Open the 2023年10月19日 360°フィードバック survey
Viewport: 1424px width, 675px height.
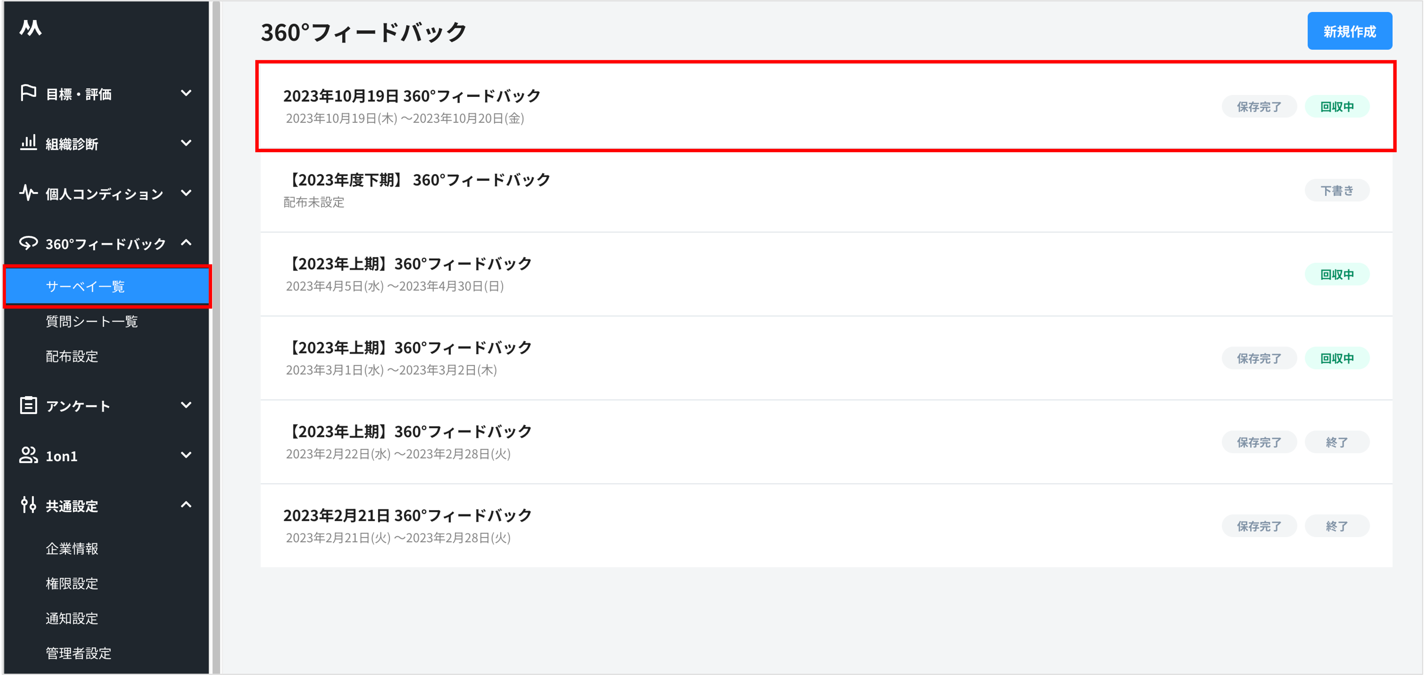412,96
